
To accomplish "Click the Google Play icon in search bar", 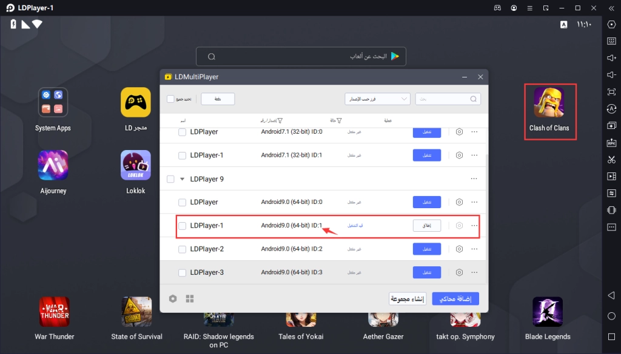I will tap(395, 56).
